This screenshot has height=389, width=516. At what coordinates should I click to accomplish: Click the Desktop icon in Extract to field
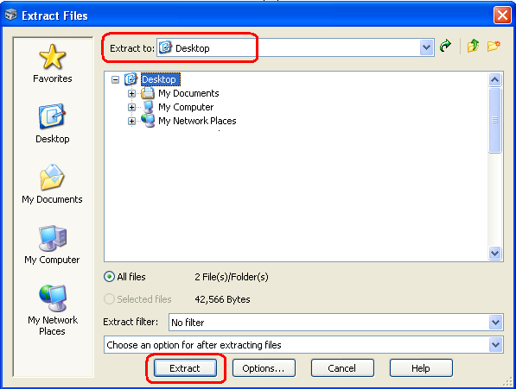[165, 47]
